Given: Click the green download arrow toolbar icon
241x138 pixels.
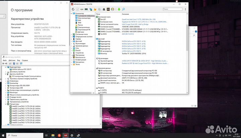Looking at the screenshot, I should pyautogui.click(x=118, y=9).
